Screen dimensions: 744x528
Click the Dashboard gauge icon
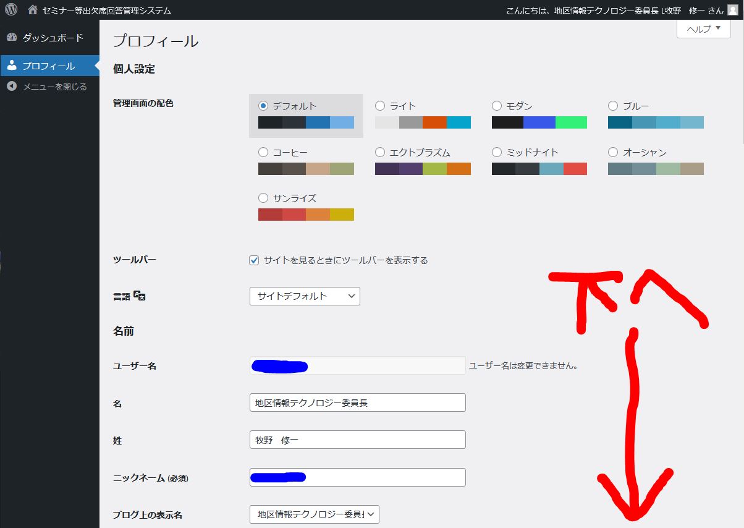point(12,38)
